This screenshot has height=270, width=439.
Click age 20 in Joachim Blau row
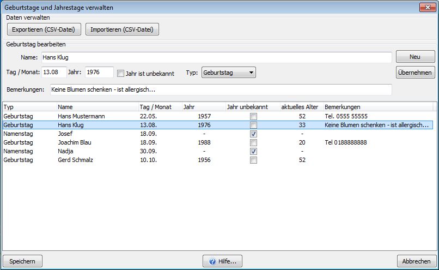[x=302, y=142]
